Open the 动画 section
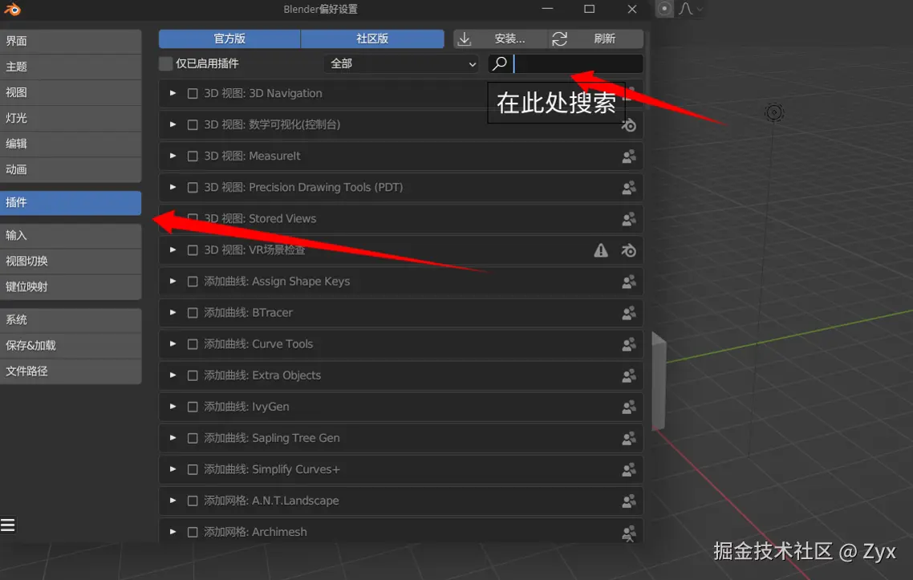This screenshot has width=913, height=580. [x=71, y=169]
